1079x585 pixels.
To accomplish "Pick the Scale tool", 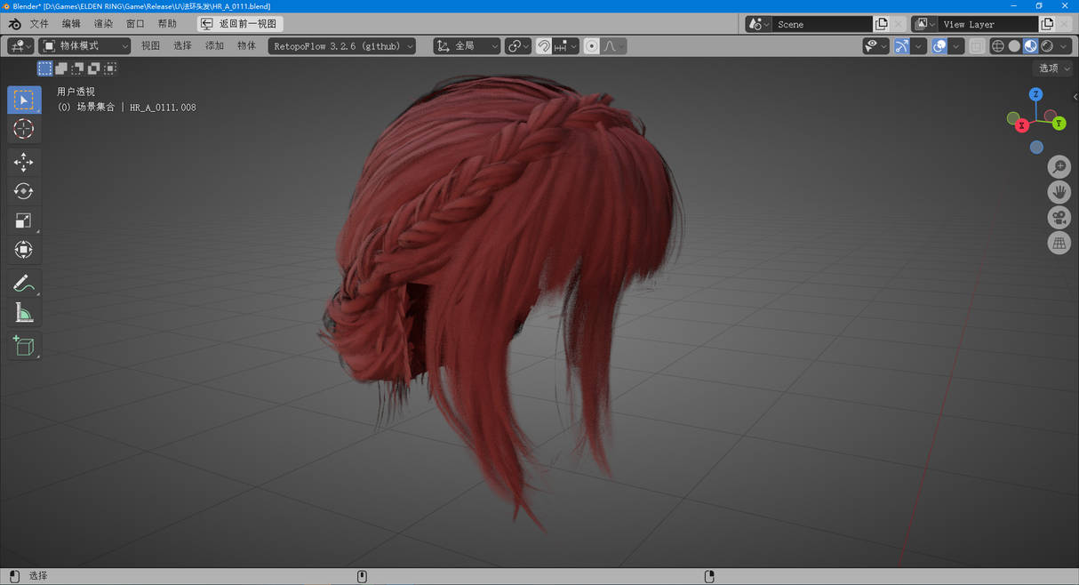I will (24, 220).
